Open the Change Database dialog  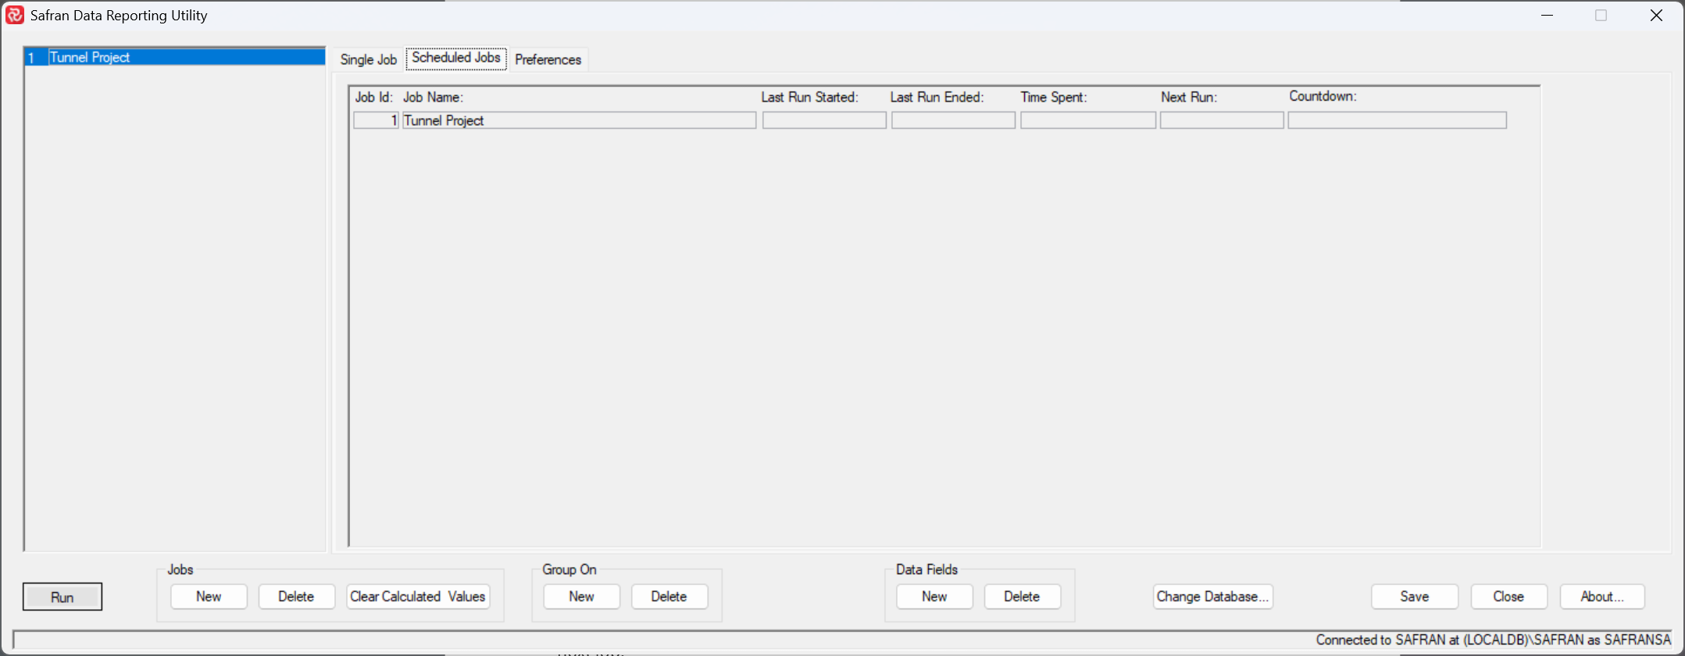pyautogui.click(x=1212, y=596)
